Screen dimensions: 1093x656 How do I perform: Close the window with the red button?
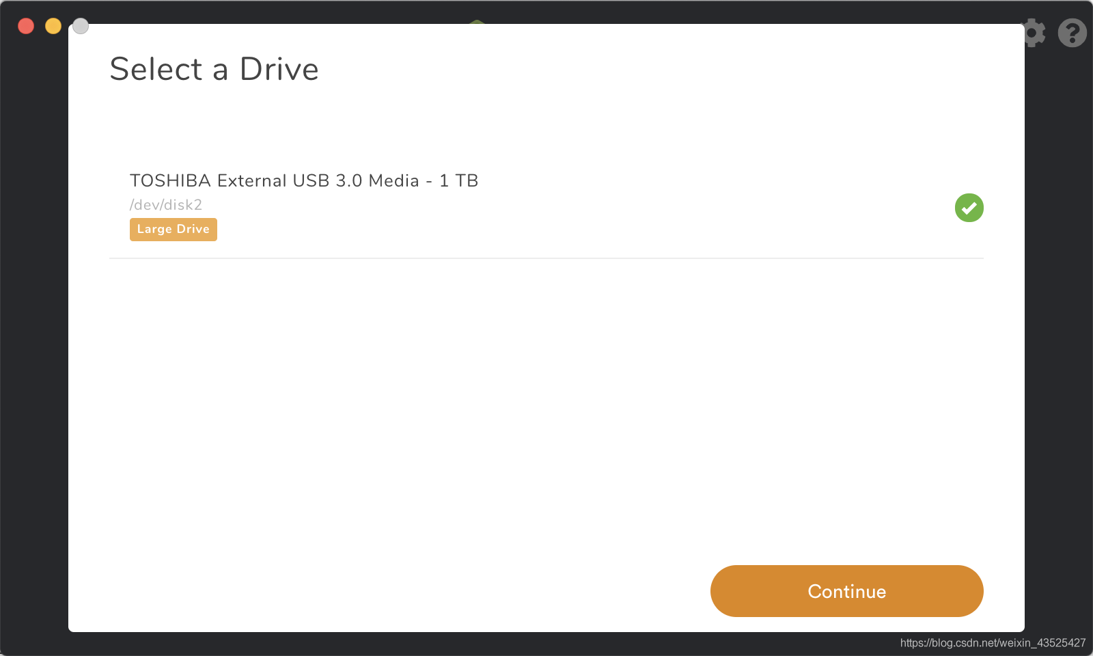click(26, 26)
